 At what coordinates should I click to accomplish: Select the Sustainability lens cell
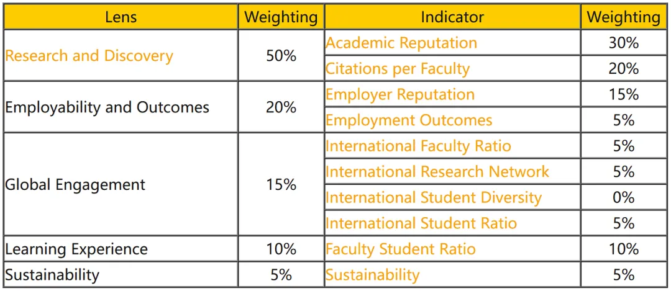pyautogui.click(x=121, y=274)
